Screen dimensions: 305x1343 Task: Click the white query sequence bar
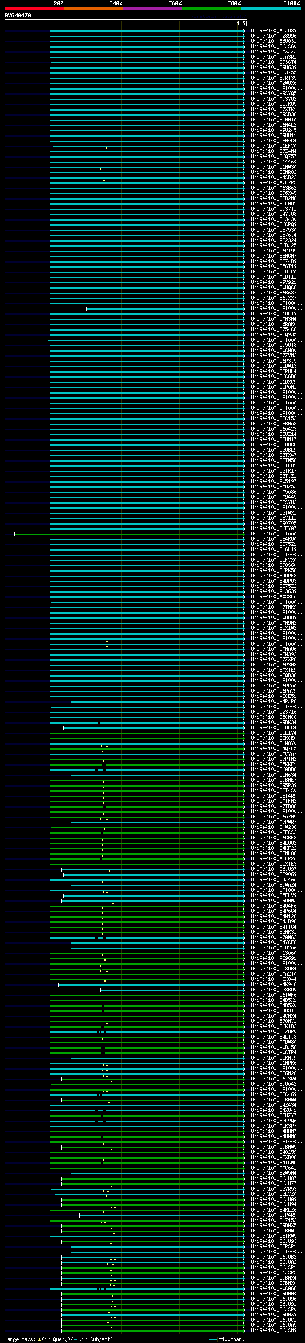126,20
